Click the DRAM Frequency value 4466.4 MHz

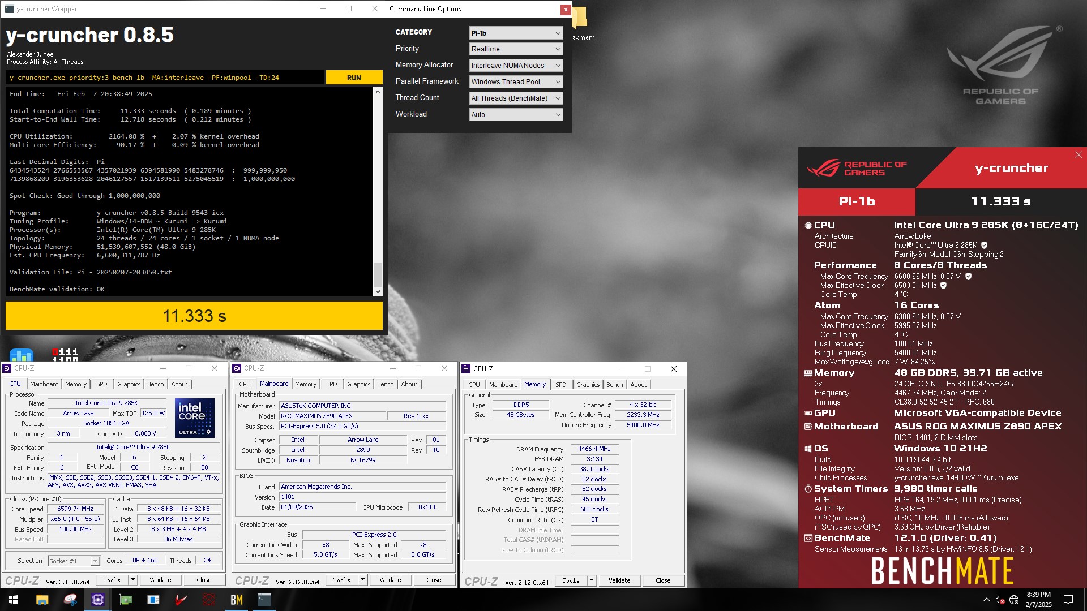click(594, 449)
